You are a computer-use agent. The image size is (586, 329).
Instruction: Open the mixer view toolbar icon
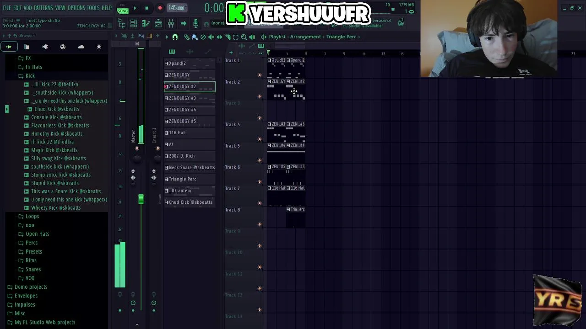point(170,23)
